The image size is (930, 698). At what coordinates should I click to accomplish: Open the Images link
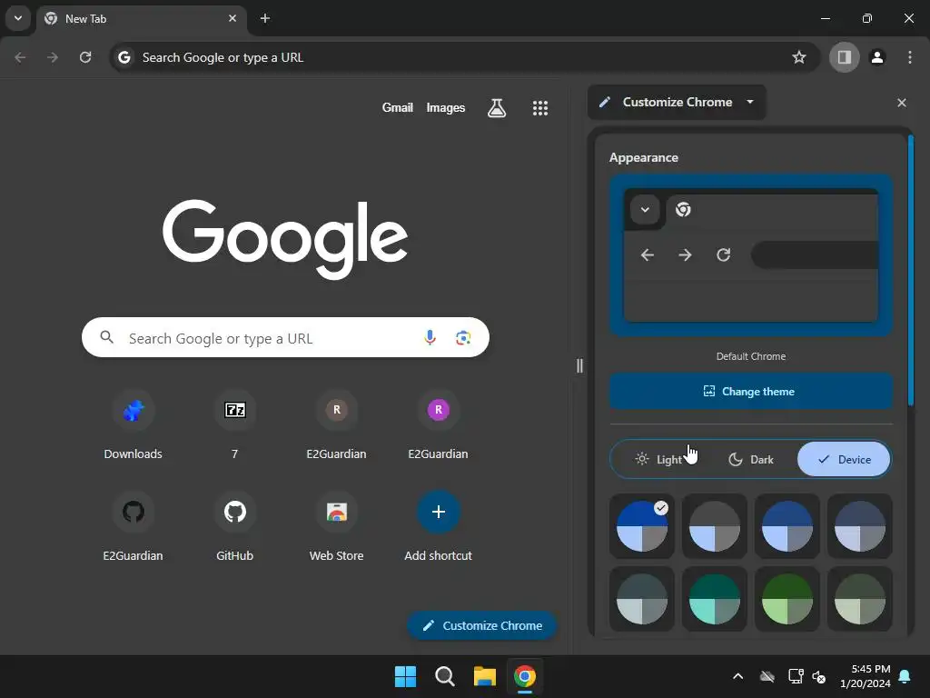[446, 108]
